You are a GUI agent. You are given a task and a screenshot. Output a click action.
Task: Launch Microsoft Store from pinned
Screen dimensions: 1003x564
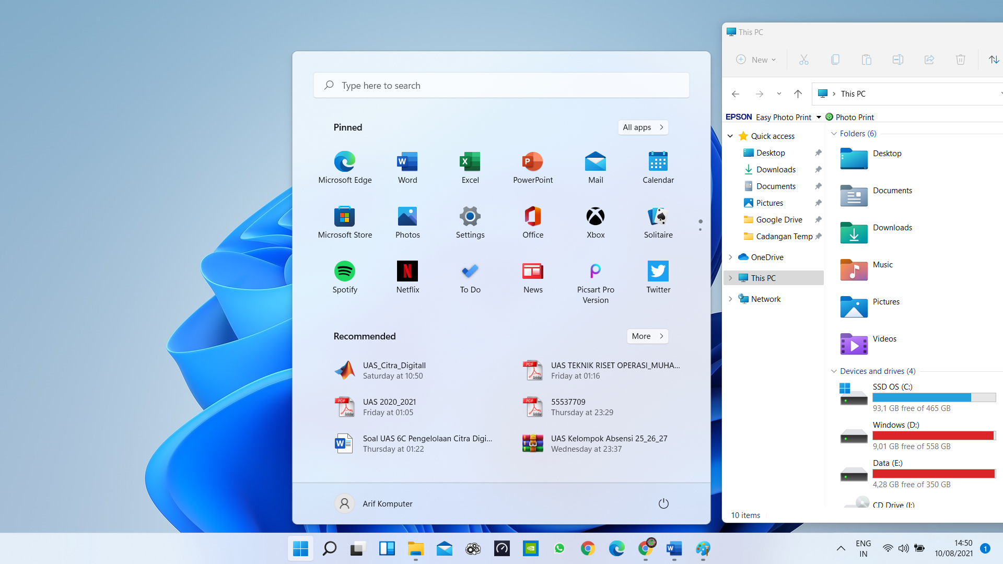click(345, 217)
